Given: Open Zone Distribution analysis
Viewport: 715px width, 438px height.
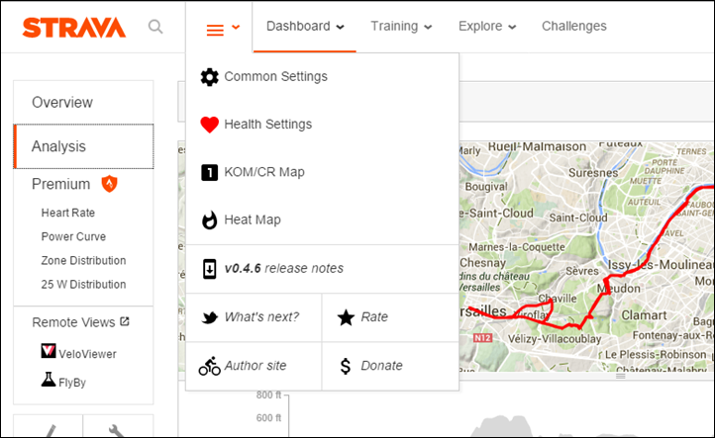Looking at the screenshot, I should coord(83,260).
